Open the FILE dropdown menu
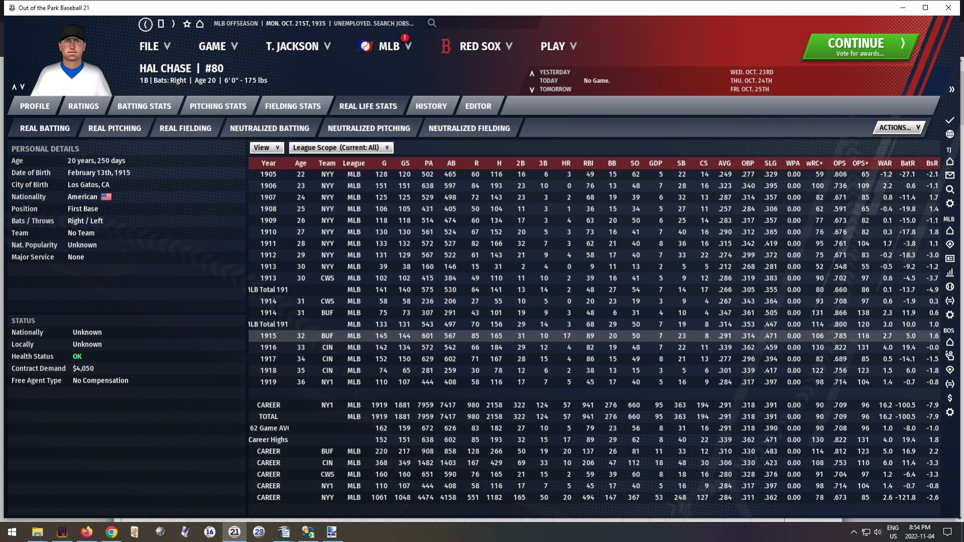964x542 pixels. pyautogui.click(x=155, y=46)
